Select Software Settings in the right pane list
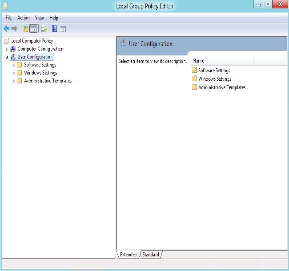Screen dimensions: 289x271 (x=214, y=70)
